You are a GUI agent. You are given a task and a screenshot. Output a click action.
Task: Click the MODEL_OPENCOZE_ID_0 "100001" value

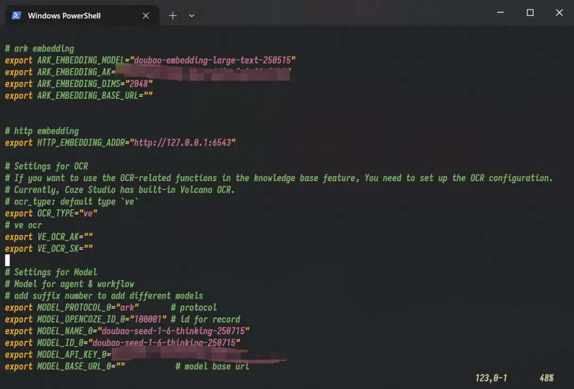coord(148,319)
